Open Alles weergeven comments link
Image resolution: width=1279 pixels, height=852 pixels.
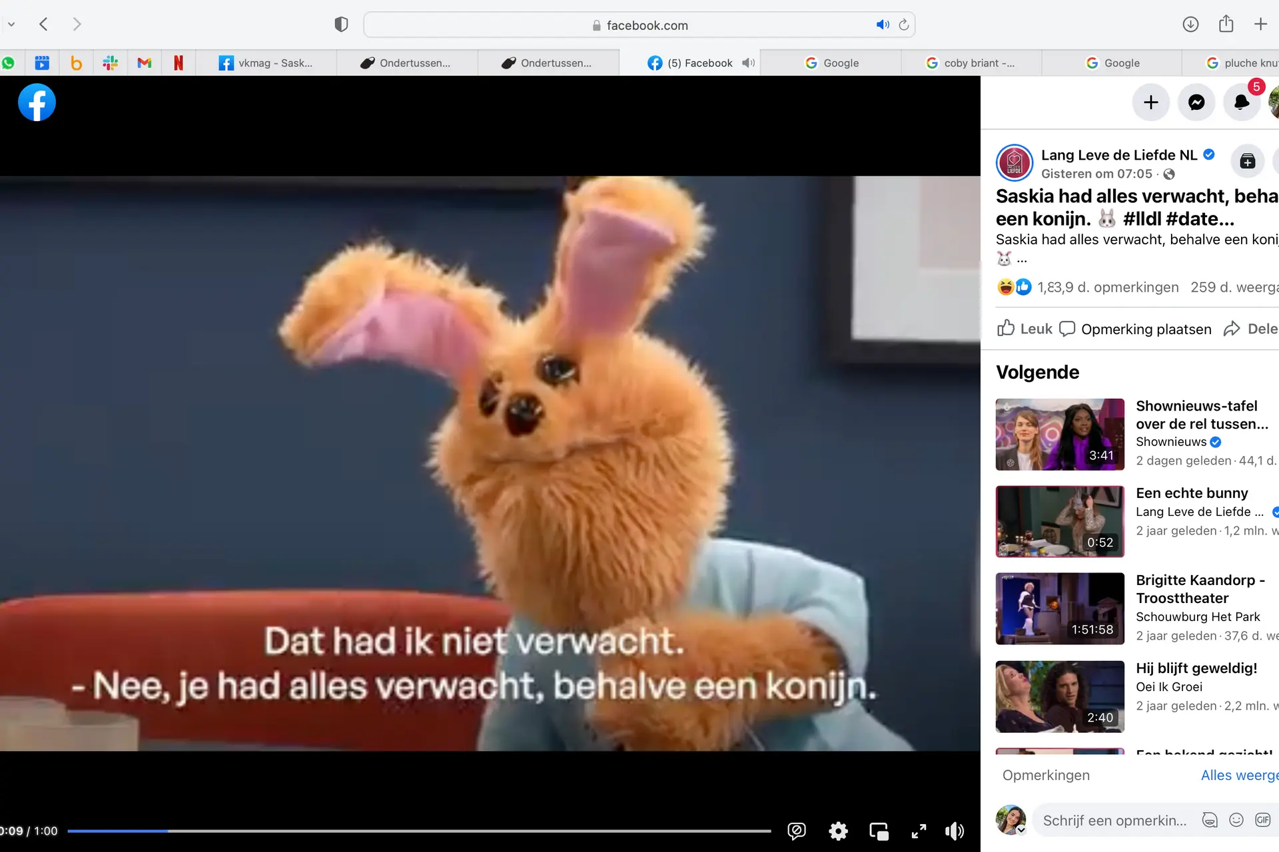click(x=1240, y=775)
